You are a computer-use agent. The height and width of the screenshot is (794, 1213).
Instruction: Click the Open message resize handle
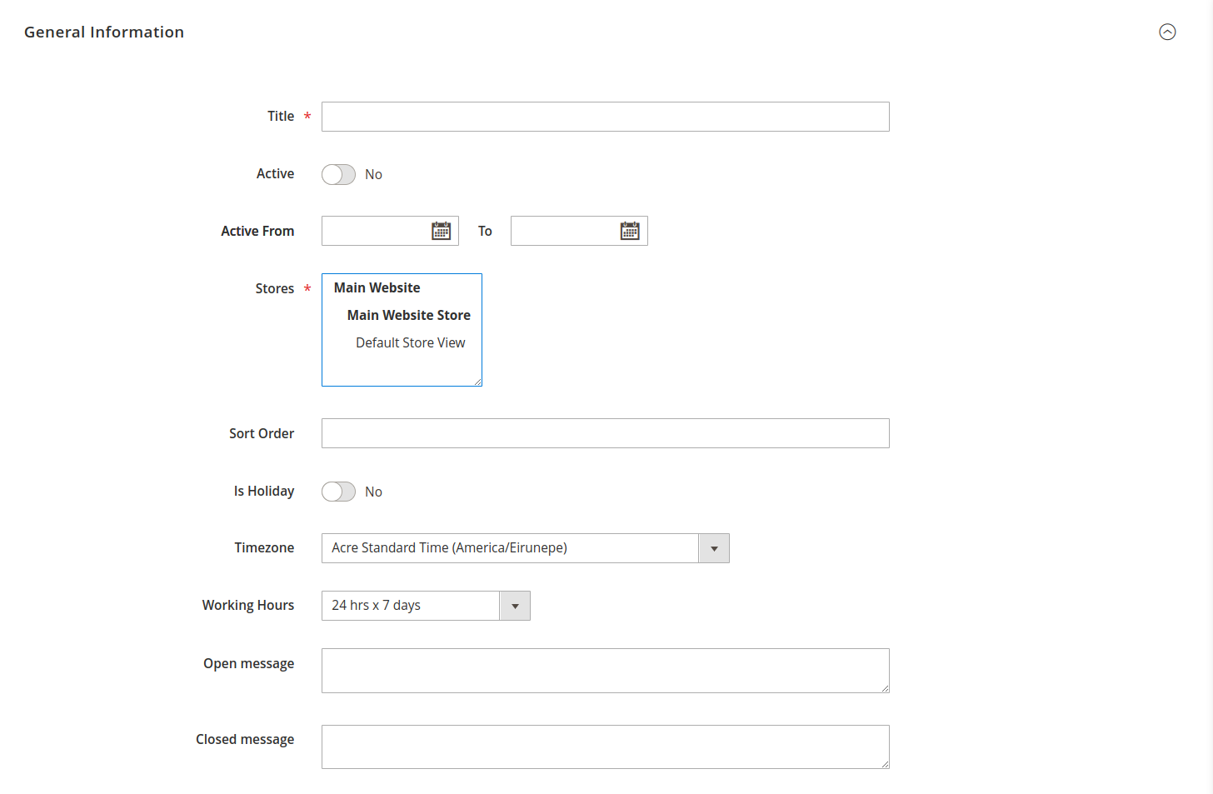point(886,689)
